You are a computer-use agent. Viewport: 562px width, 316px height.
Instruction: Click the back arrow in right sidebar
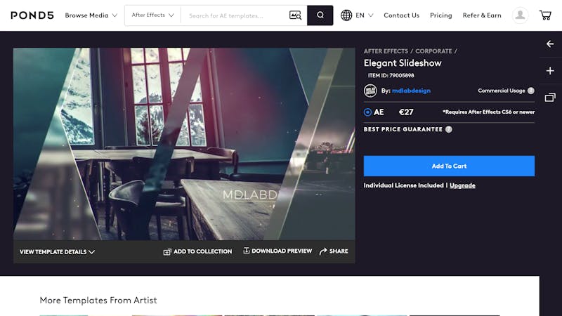tap(550, 44)
